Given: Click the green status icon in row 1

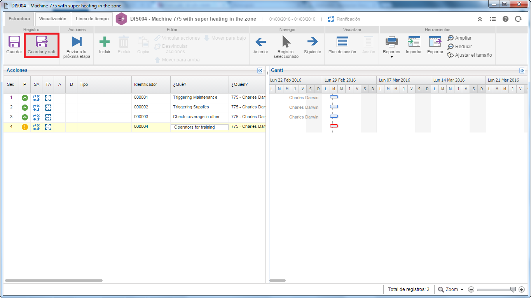Looking at the screenshot, I should pos(25,98).
